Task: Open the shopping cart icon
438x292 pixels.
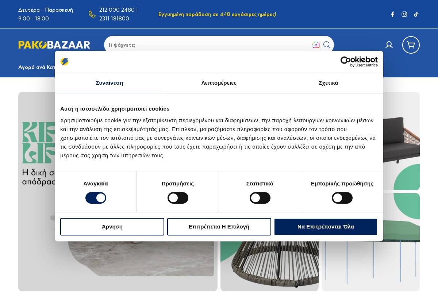Action: (x=411, y=45)
